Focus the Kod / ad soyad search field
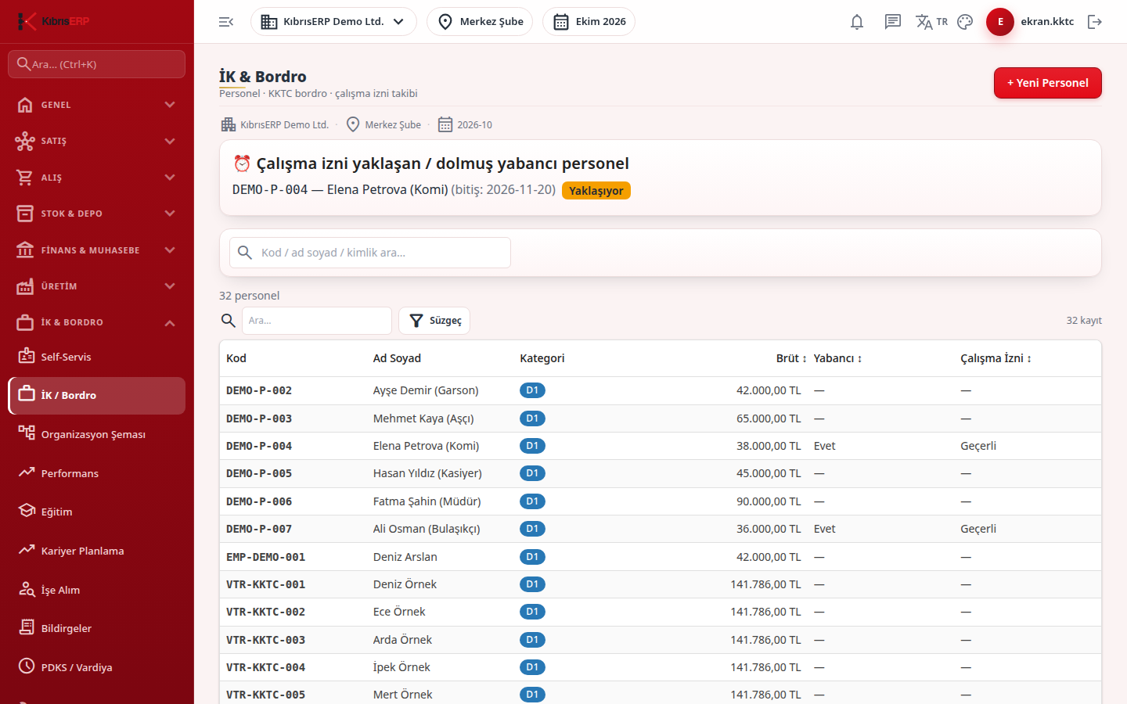This screenshot has width=1127, height=704. [370, 253]
